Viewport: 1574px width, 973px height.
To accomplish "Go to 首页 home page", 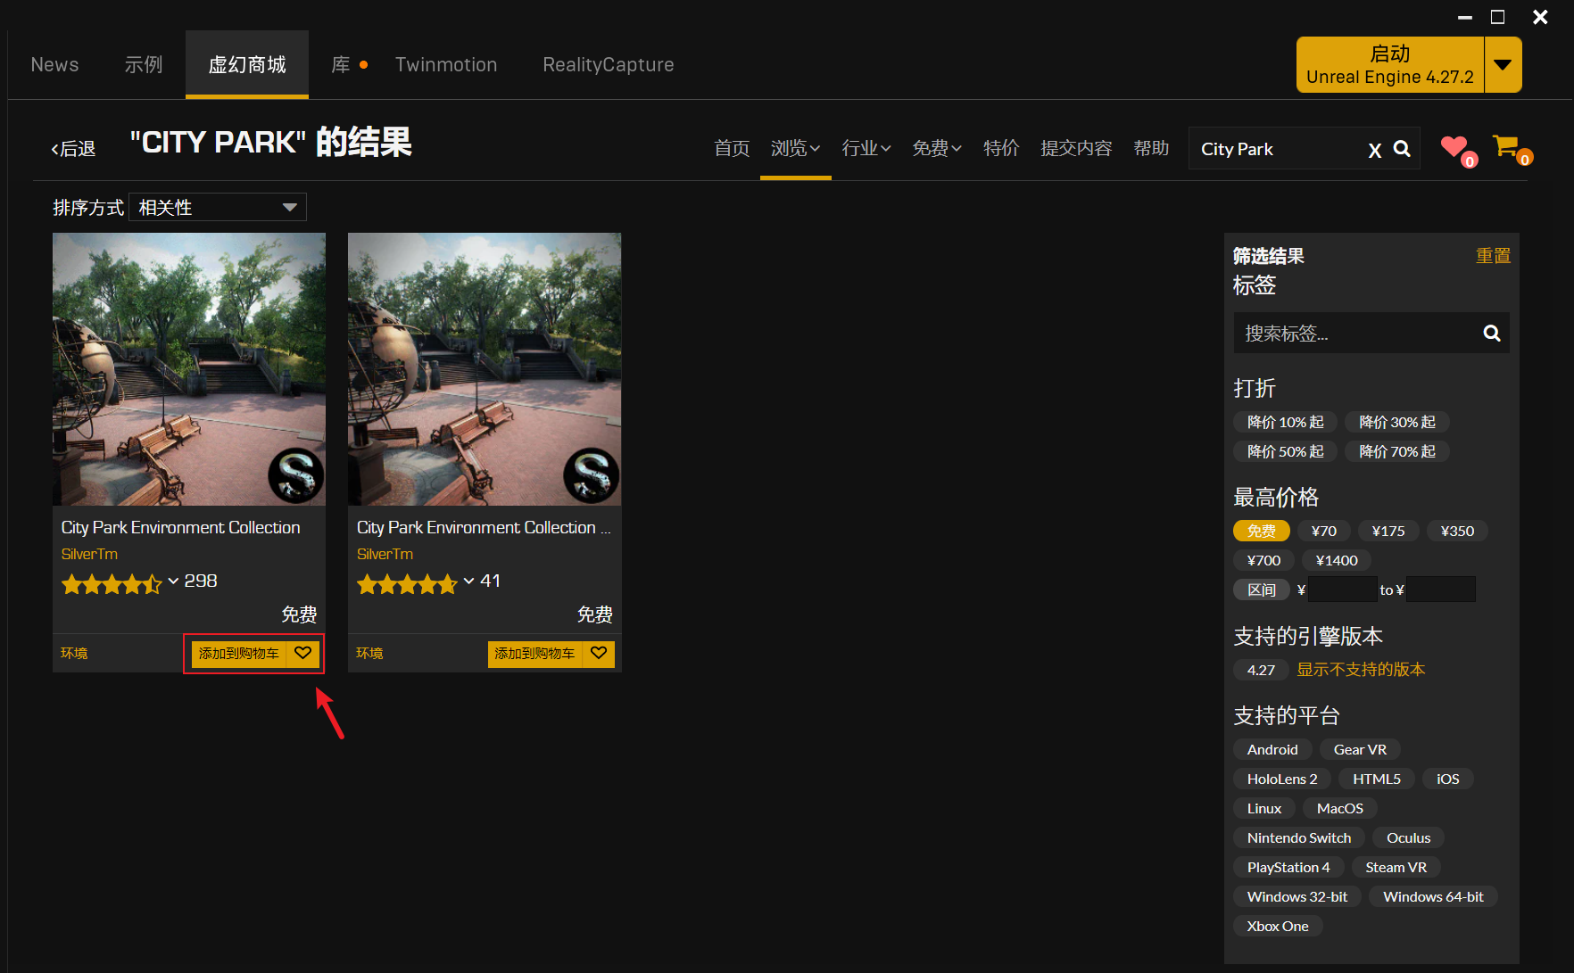I will coord(732,148).
